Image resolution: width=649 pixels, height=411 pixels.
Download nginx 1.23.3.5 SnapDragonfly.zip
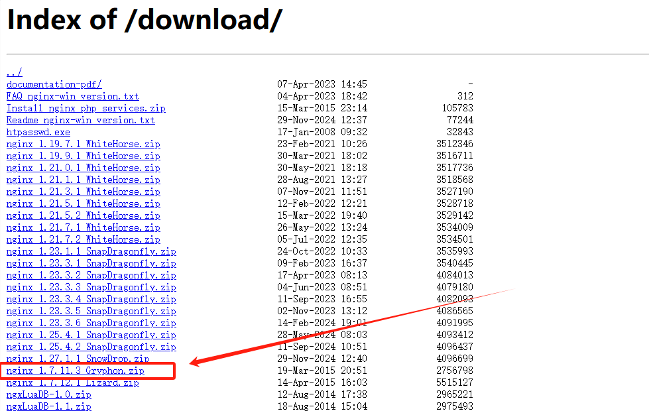tap(91, 312)
